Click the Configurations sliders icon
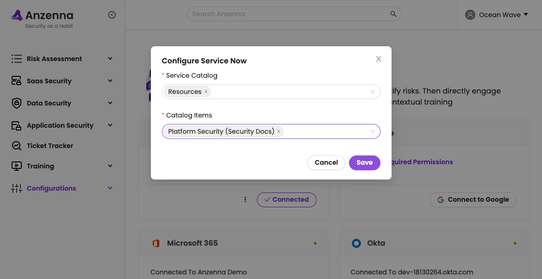Viewport: 542px width, 279px height. pos(17,188)
